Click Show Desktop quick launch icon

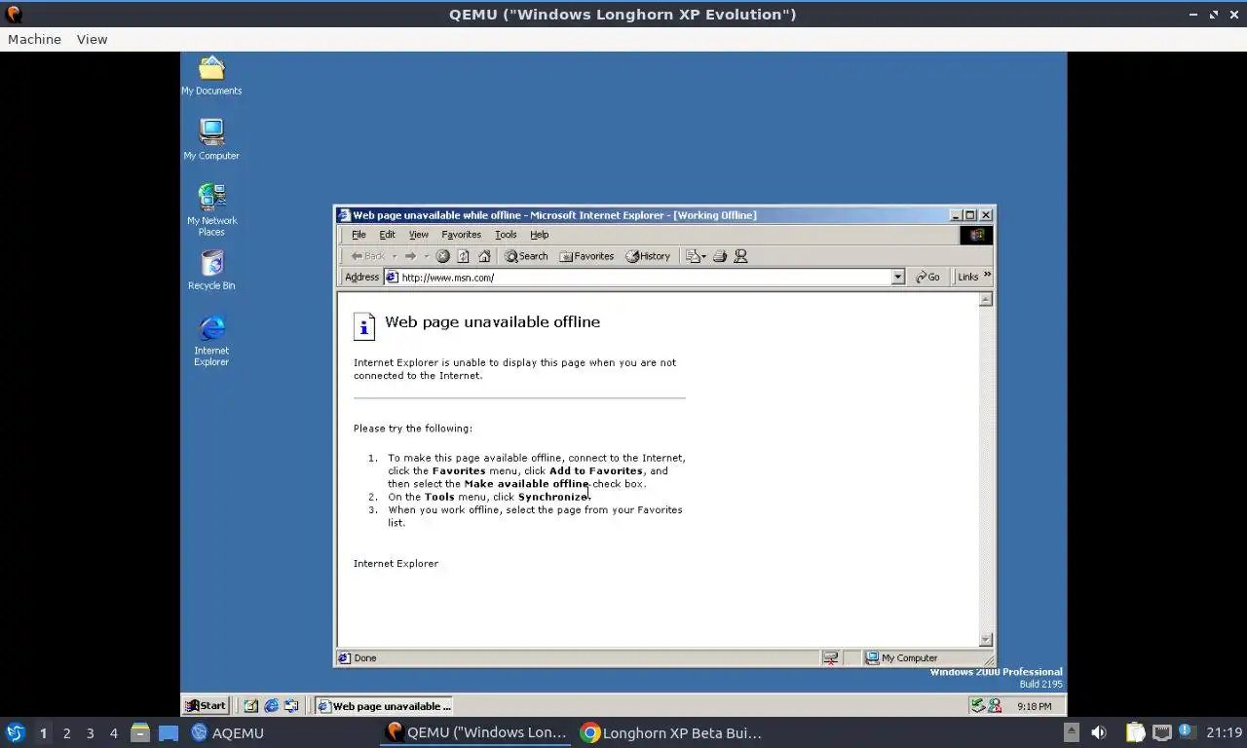tap(251, 706)
